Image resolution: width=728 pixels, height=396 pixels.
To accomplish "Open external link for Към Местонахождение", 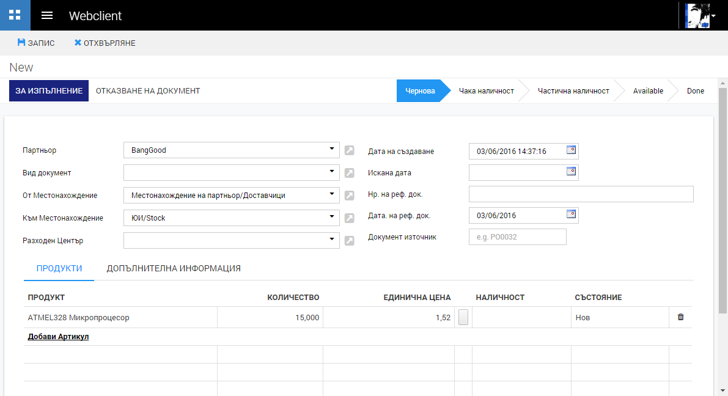I will pyautogui.click(x=349, y=218).
